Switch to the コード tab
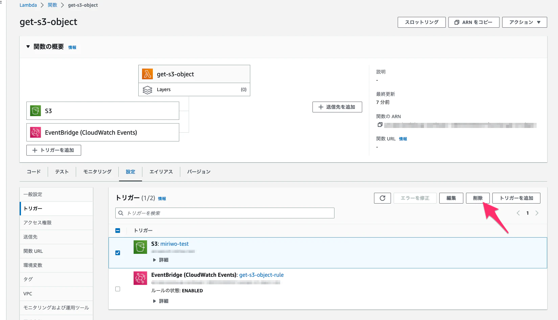 click(34, 172)
